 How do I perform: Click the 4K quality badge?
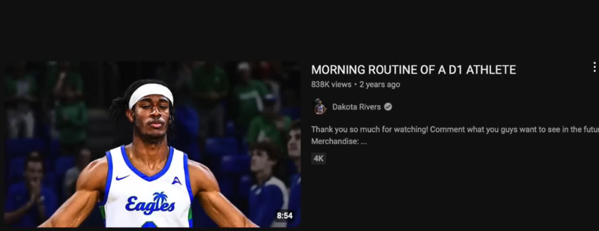318,158
